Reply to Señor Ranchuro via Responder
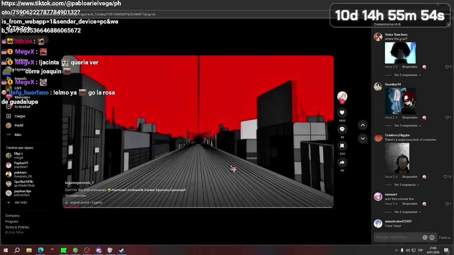This screenshot has height=255, width=454. tap(410, 67)
